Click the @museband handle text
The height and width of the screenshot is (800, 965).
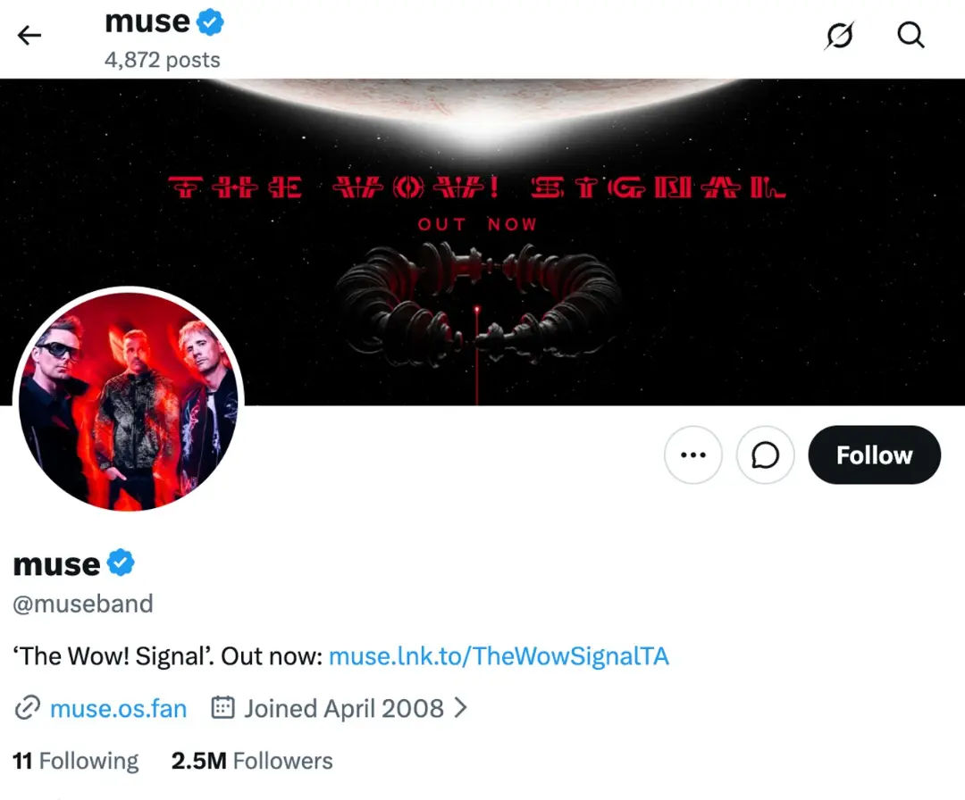(x=83, y=604)
